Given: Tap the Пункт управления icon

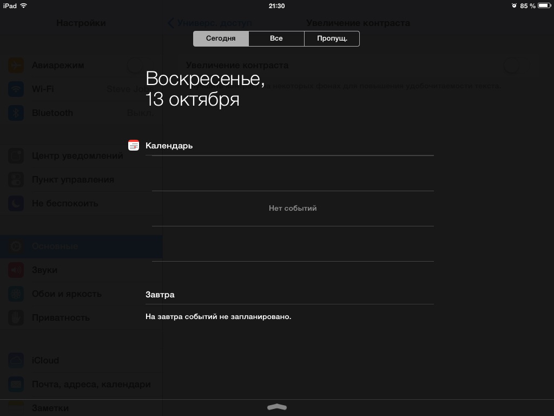Looking at the screenshot, I should point(16,180).
